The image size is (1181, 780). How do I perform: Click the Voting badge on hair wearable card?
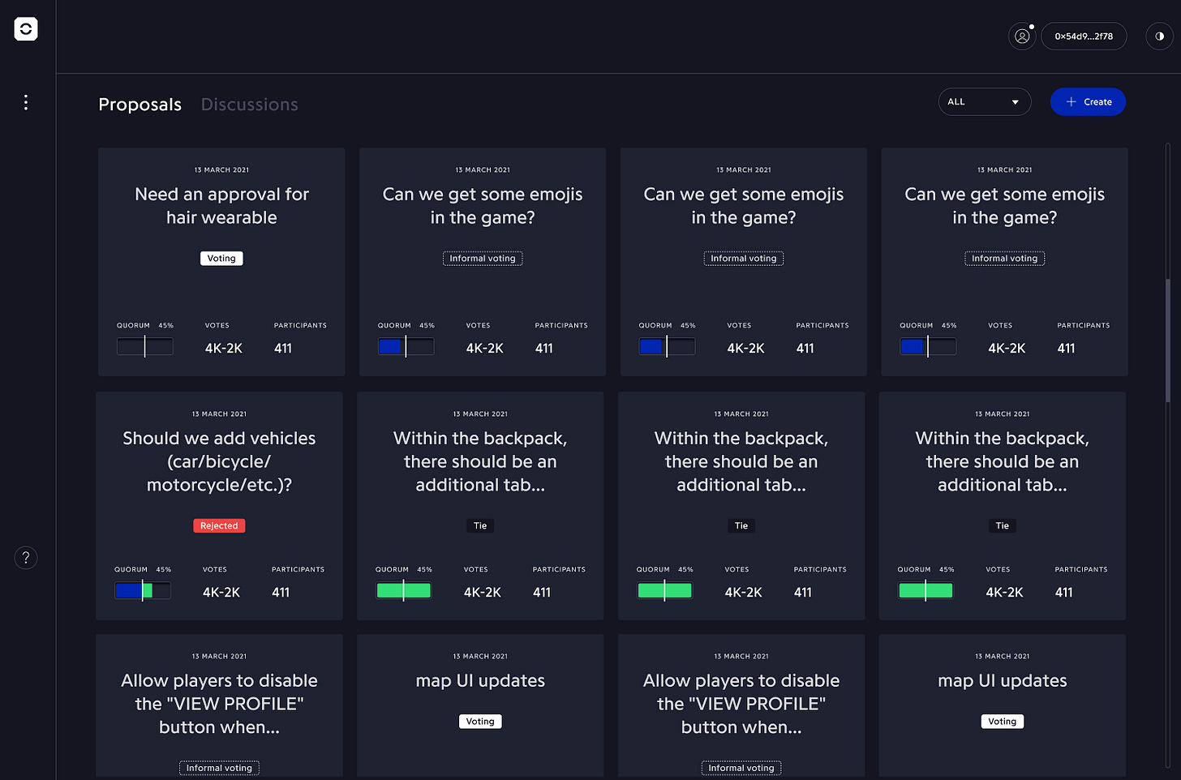[221, 259]
